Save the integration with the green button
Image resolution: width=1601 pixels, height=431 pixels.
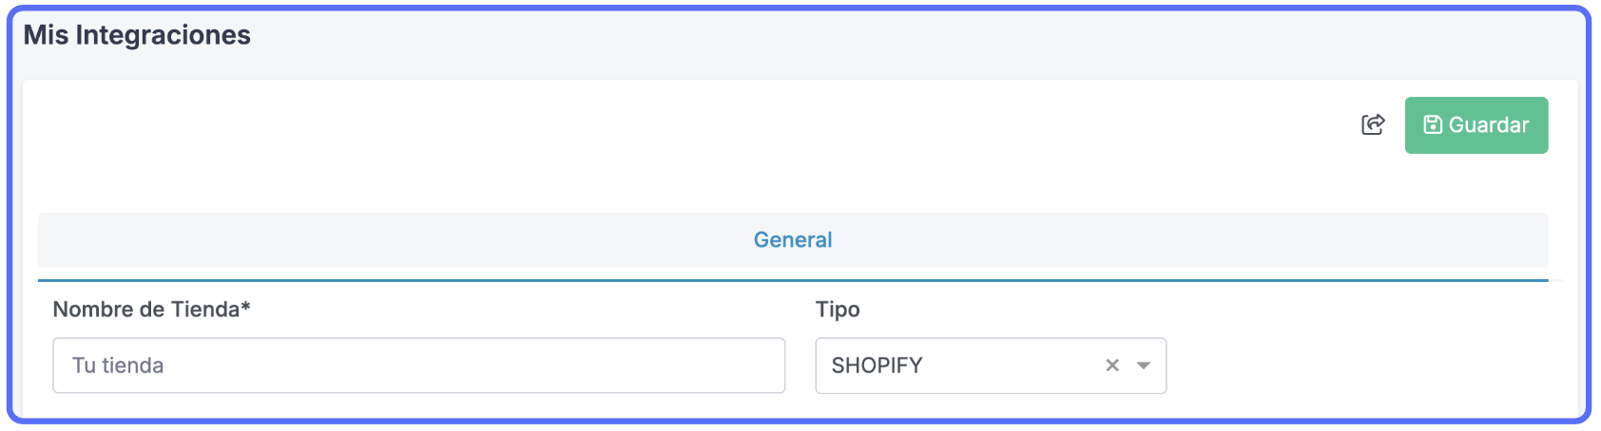(1476, 124)
